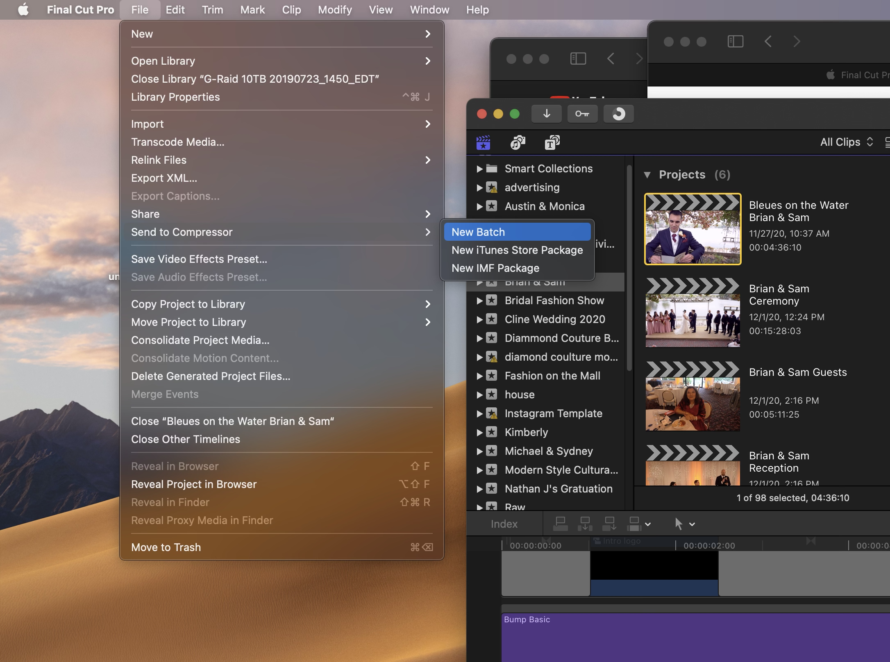The height and width of the screenshot is (662, 890).
Task: Show the Libraries sidebar clapperboard icon
Action: click(484, 142)
